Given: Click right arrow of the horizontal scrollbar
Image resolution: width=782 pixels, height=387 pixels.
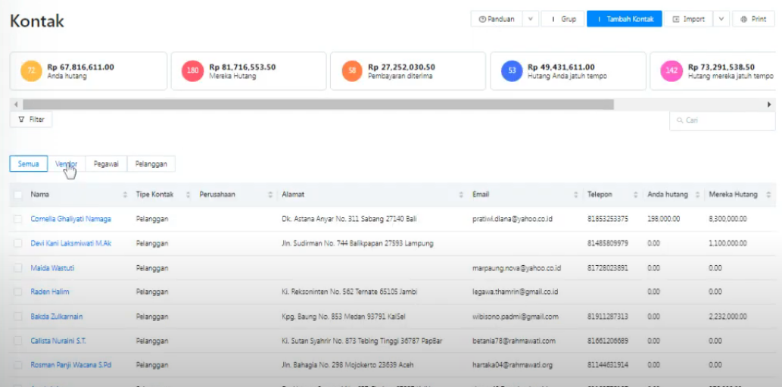Looking at the screenshot, I should 769,105.
